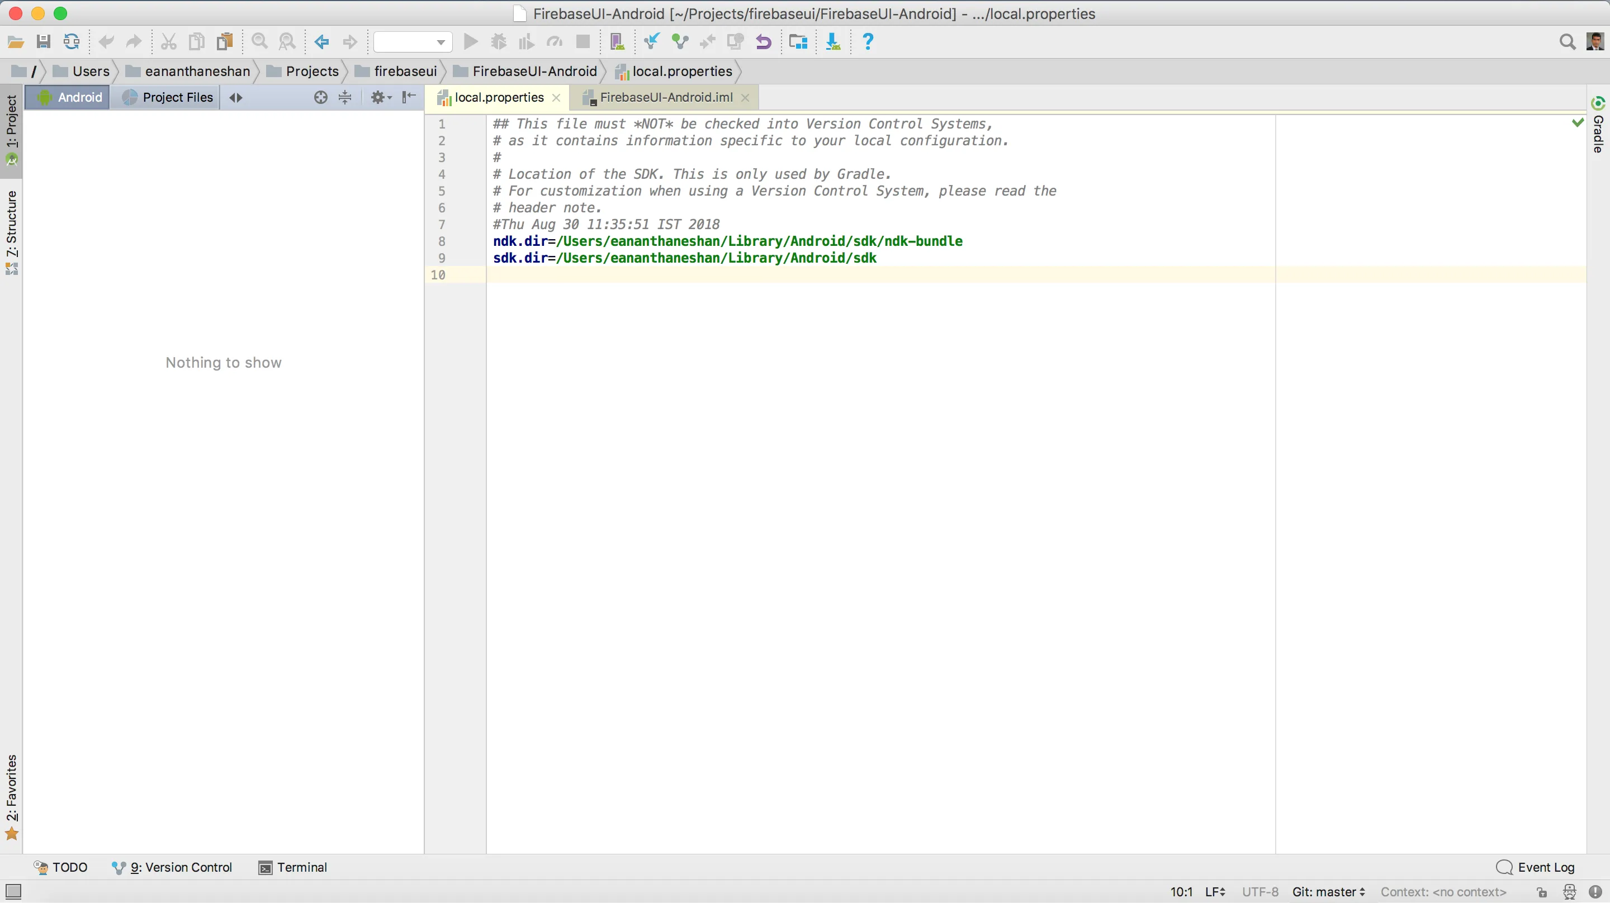Viewport: 1610px width, 903px height.
Task: Click the firebaseui breadcrumb folder
Action: coord(404,71)
